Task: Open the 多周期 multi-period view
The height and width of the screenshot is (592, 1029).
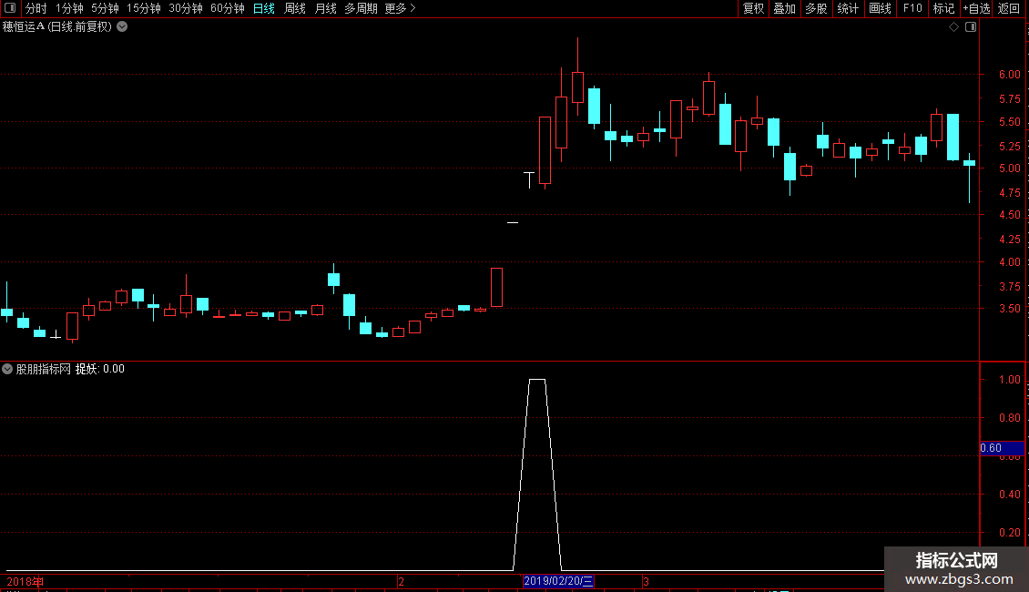Action: (361, 8)
